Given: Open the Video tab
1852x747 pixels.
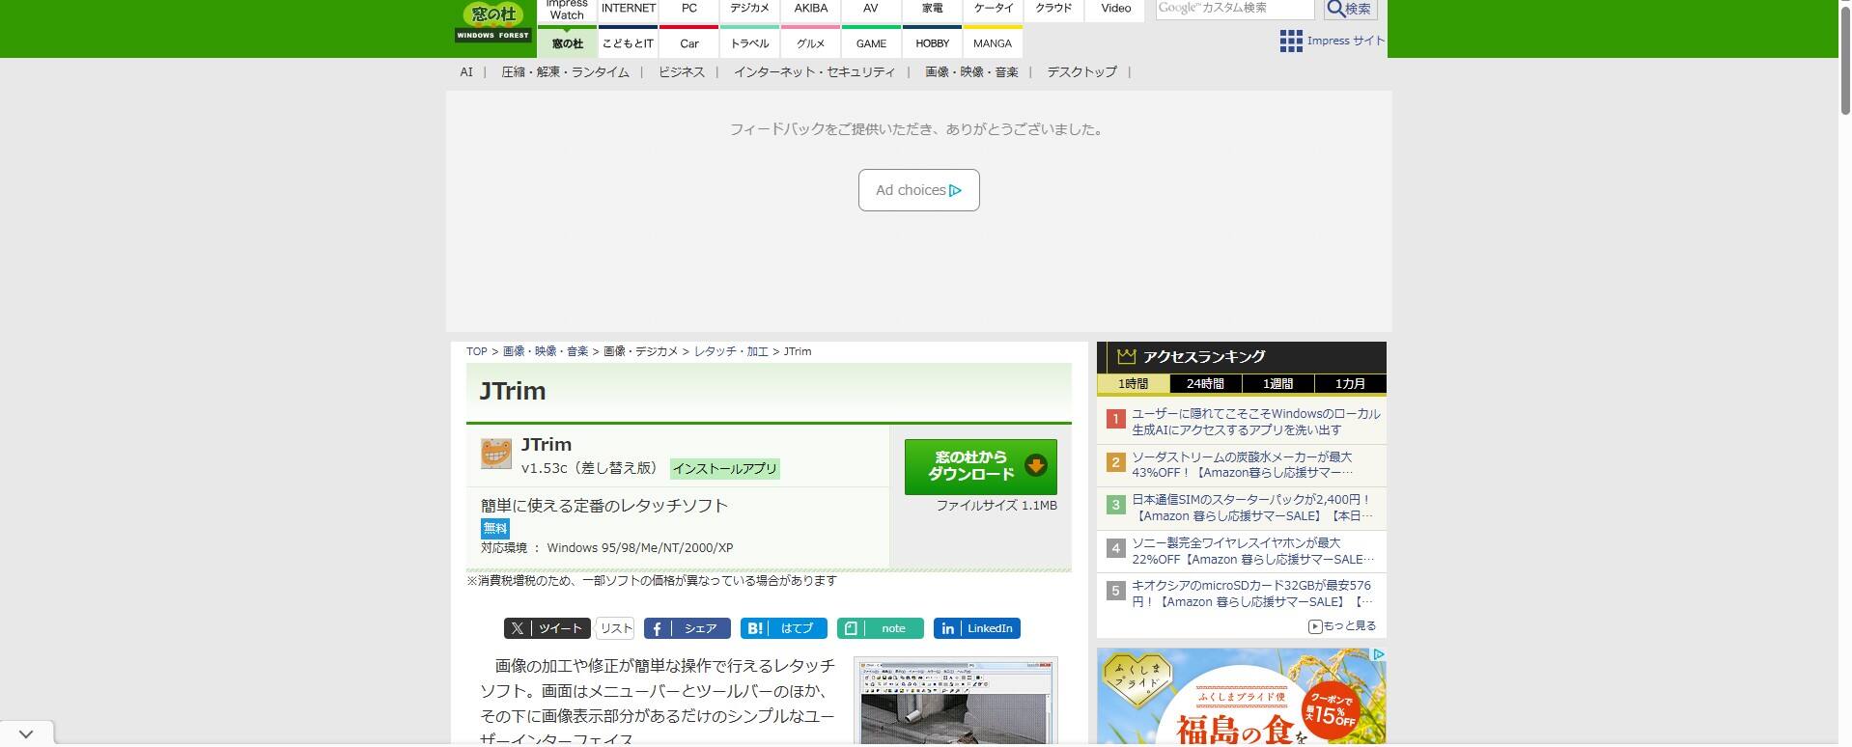Looking at the screenshot, I should [1115, 12].
